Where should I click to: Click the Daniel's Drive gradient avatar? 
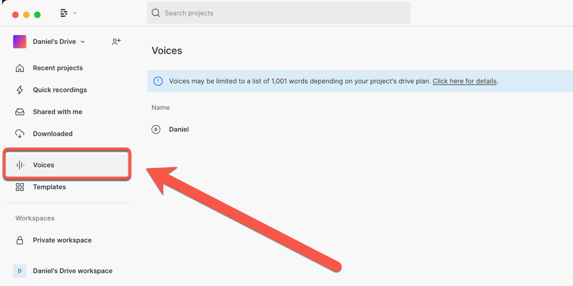point(20,42)
